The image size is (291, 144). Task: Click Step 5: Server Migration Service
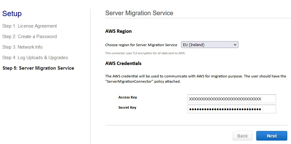(x=38, y=68)
